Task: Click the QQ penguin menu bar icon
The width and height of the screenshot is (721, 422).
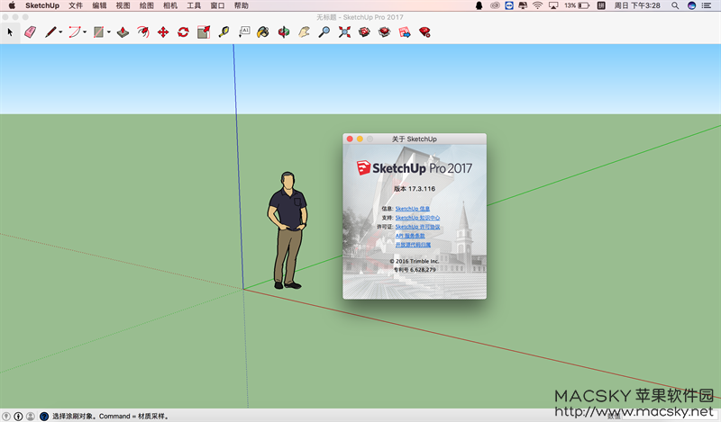Action: (x=479, y=5)
